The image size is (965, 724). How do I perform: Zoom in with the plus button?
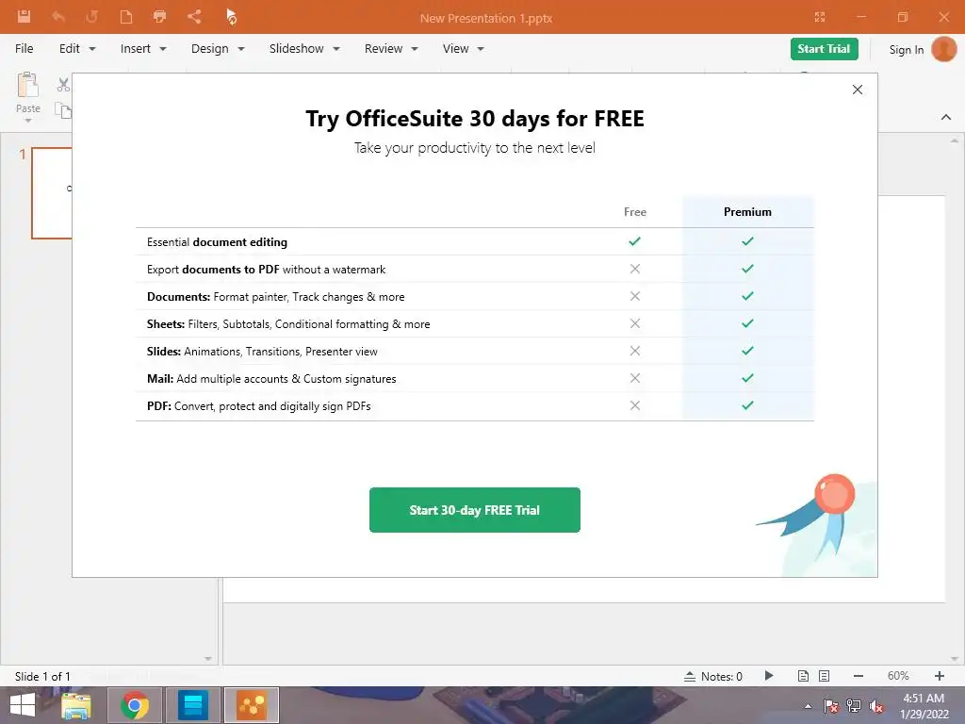[940, 676]
